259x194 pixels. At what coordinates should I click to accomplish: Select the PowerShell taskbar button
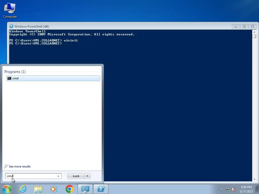click(x=101, y=189)
